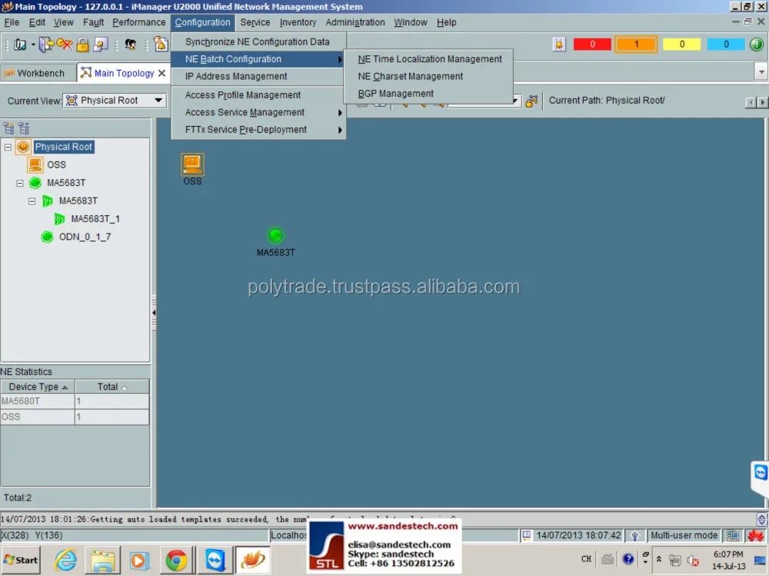Click the green MA5683T node in topology map

click(x=275, y=236)
